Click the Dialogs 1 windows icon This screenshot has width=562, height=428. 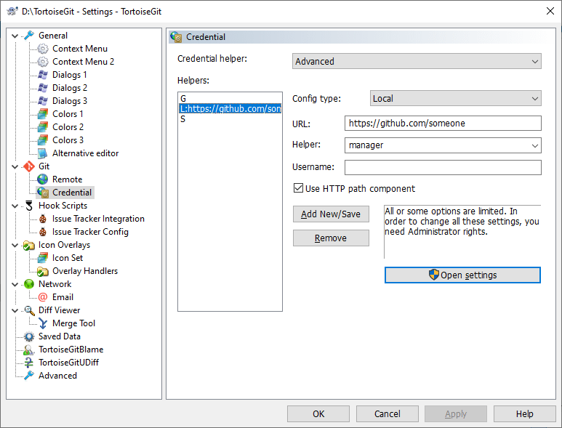click(x=43, y=75)
